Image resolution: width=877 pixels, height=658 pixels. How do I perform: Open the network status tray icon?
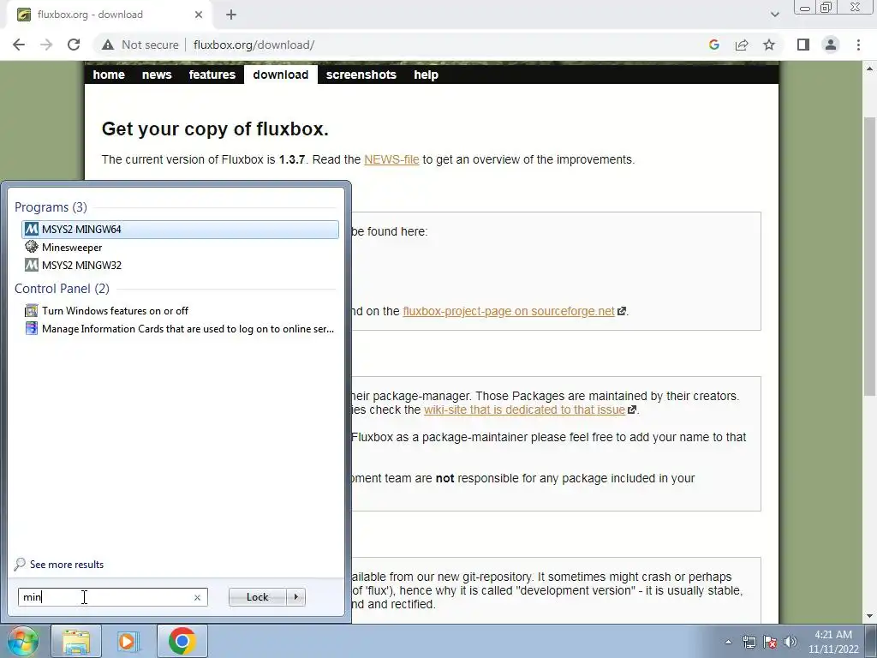coord(749,642)
